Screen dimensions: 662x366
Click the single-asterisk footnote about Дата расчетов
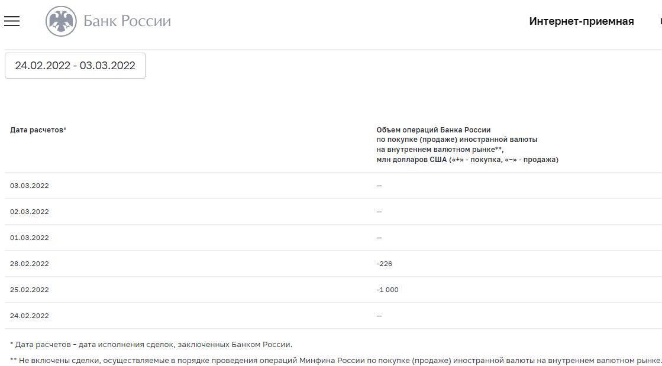point(151,345)
